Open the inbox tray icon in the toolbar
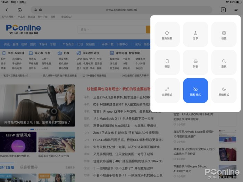The width and height of the screenshot is (243, 182). (19, 10)
